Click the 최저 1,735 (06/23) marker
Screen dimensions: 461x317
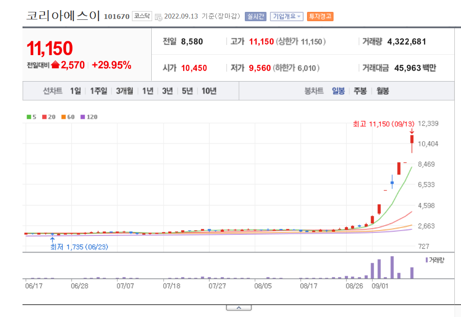[79, 247]
